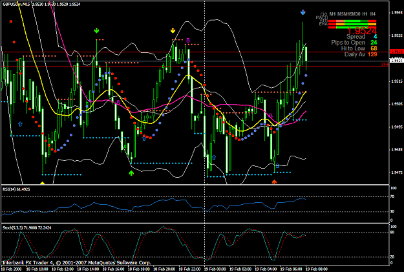Image resolution: width=404 pixels, height=272 pixels.
Task: Click the 18 Feb 10:00 time axis label
Action: (x=36, y=269)
